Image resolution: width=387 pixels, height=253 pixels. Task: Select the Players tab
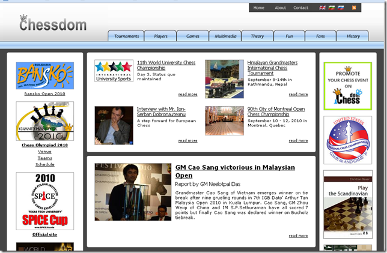point(160,36)
